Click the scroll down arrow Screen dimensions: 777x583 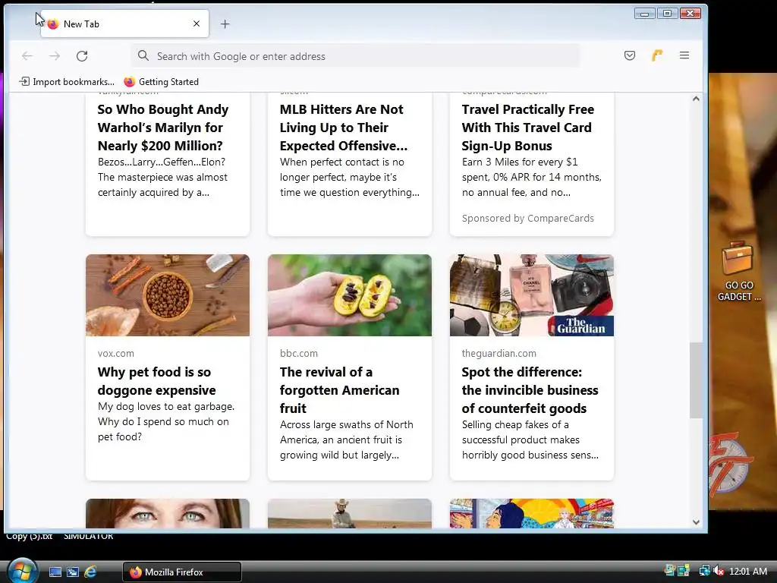696,522
